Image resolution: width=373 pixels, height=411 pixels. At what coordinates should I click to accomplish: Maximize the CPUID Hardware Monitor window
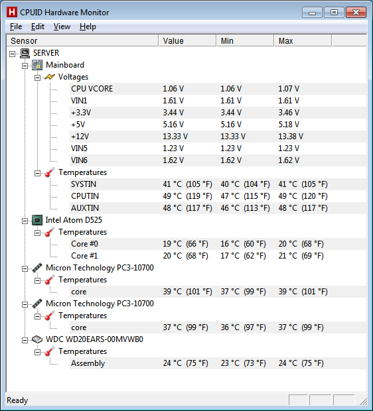pos(334,13)
